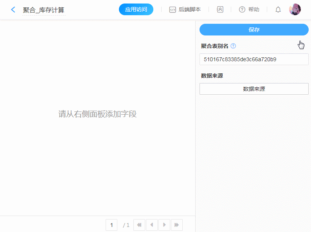The image size is (311, 232).
Task: Open the contacts book icon in header
Action: (x=220, y=9)
